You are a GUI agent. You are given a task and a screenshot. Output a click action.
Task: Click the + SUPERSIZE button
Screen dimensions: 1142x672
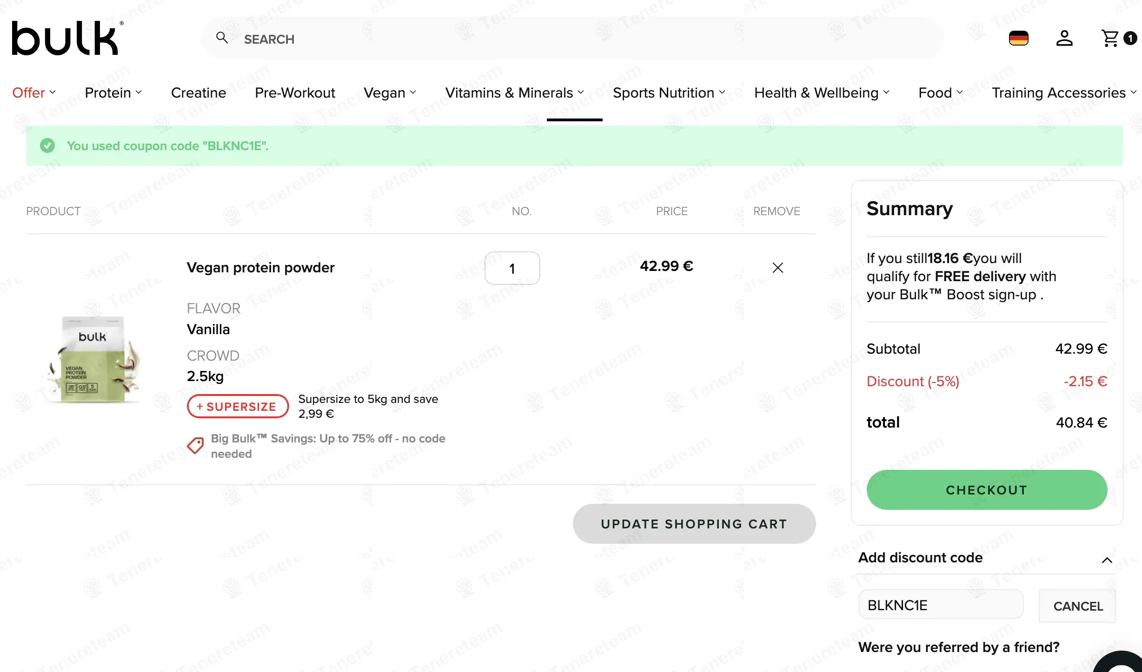(238, 406)
